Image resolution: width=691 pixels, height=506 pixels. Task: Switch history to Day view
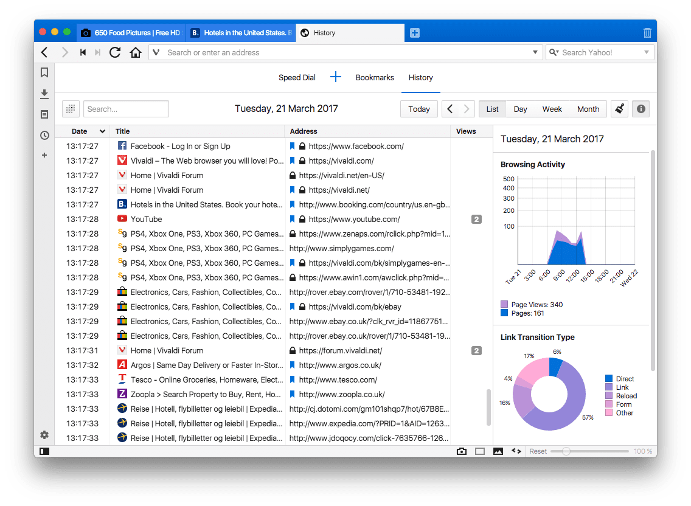(521, 109)
